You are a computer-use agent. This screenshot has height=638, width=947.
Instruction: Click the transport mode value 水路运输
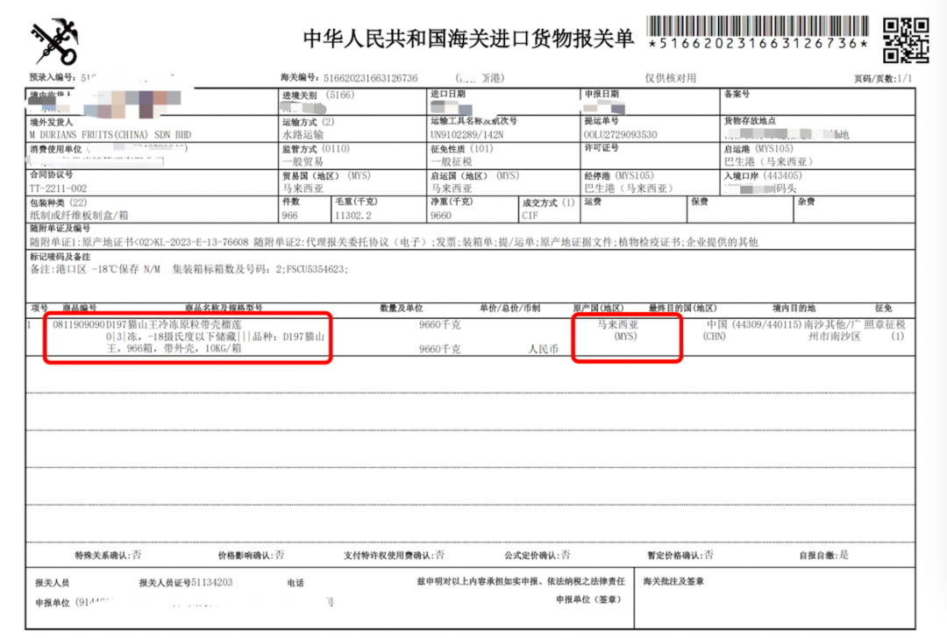pyautogui.click(x=303, y=135)
